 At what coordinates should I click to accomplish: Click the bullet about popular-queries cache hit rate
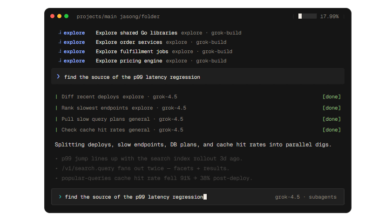(157, 178)
